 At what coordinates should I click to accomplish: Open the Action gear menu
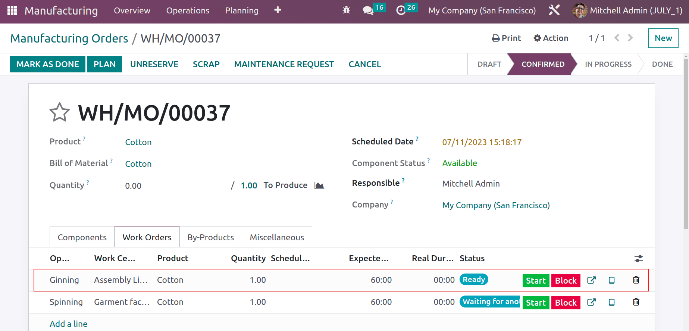pyautogui.click(x=551, y=38)
